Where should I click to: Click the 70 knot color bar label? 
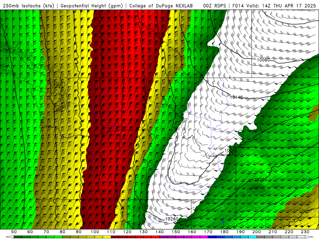tap(46, 232)
